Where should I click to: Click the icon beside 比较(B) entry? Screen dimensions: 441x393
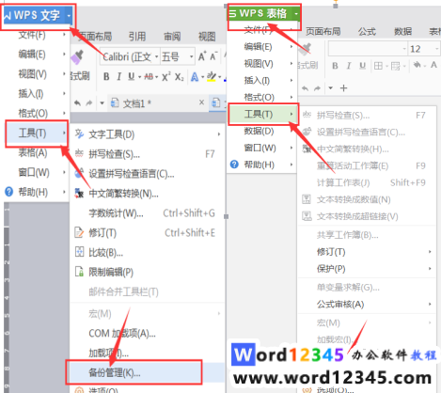click(x=79, y=252)
